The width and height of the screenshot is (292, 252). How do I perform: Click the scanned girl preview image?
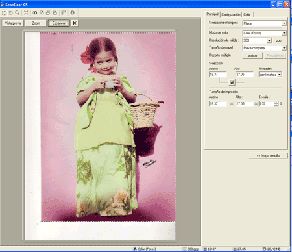tap(108, 127)
